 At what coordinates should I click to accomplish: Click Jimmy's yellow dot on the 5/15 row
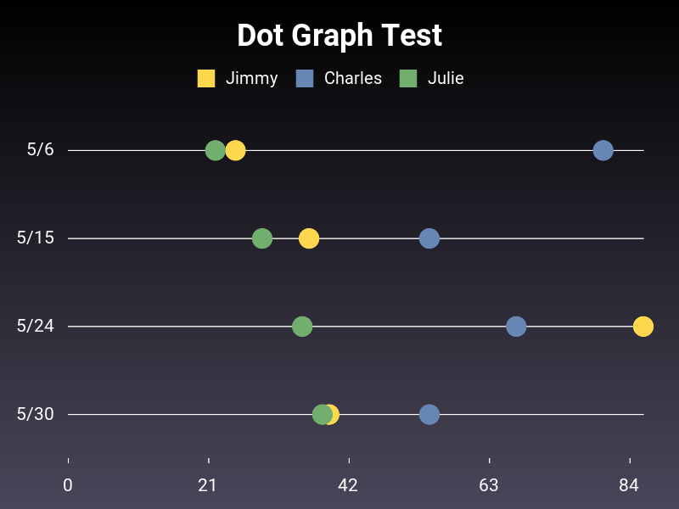(309, 238)
